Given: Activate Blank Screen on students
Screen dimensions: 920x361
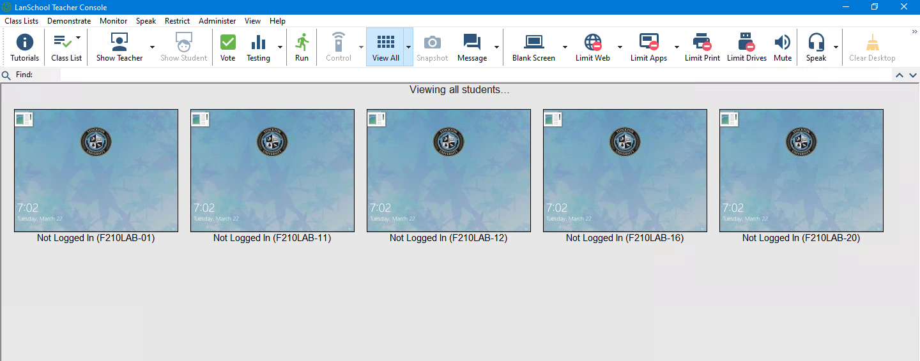Looking at the screenshot, I should point(533,47).
